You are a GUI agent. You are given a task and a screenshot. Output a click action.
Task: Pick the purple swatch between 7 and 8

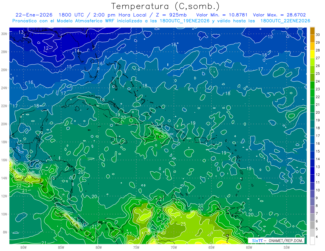(312, 210)
